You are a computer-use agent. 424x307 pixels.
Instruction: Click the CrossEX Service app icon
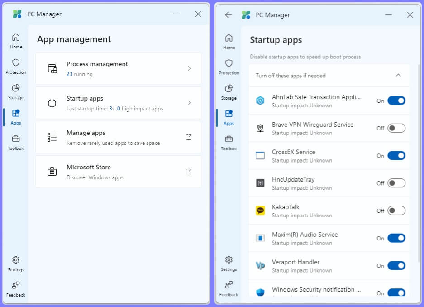point(260,156)
